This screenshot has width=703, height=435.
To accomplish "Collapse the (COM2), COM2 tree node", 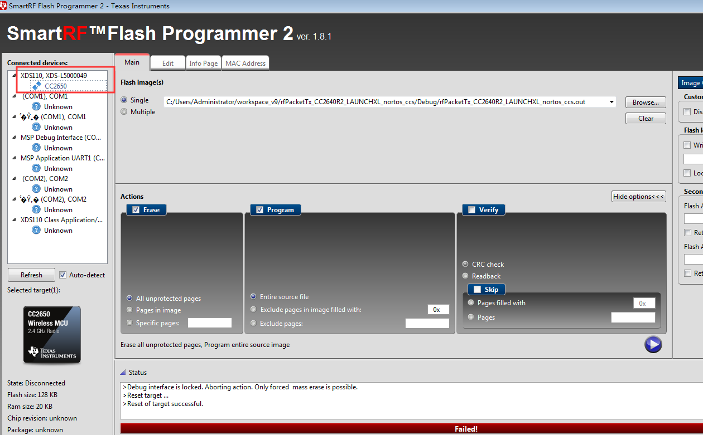I will click(14, 178).
